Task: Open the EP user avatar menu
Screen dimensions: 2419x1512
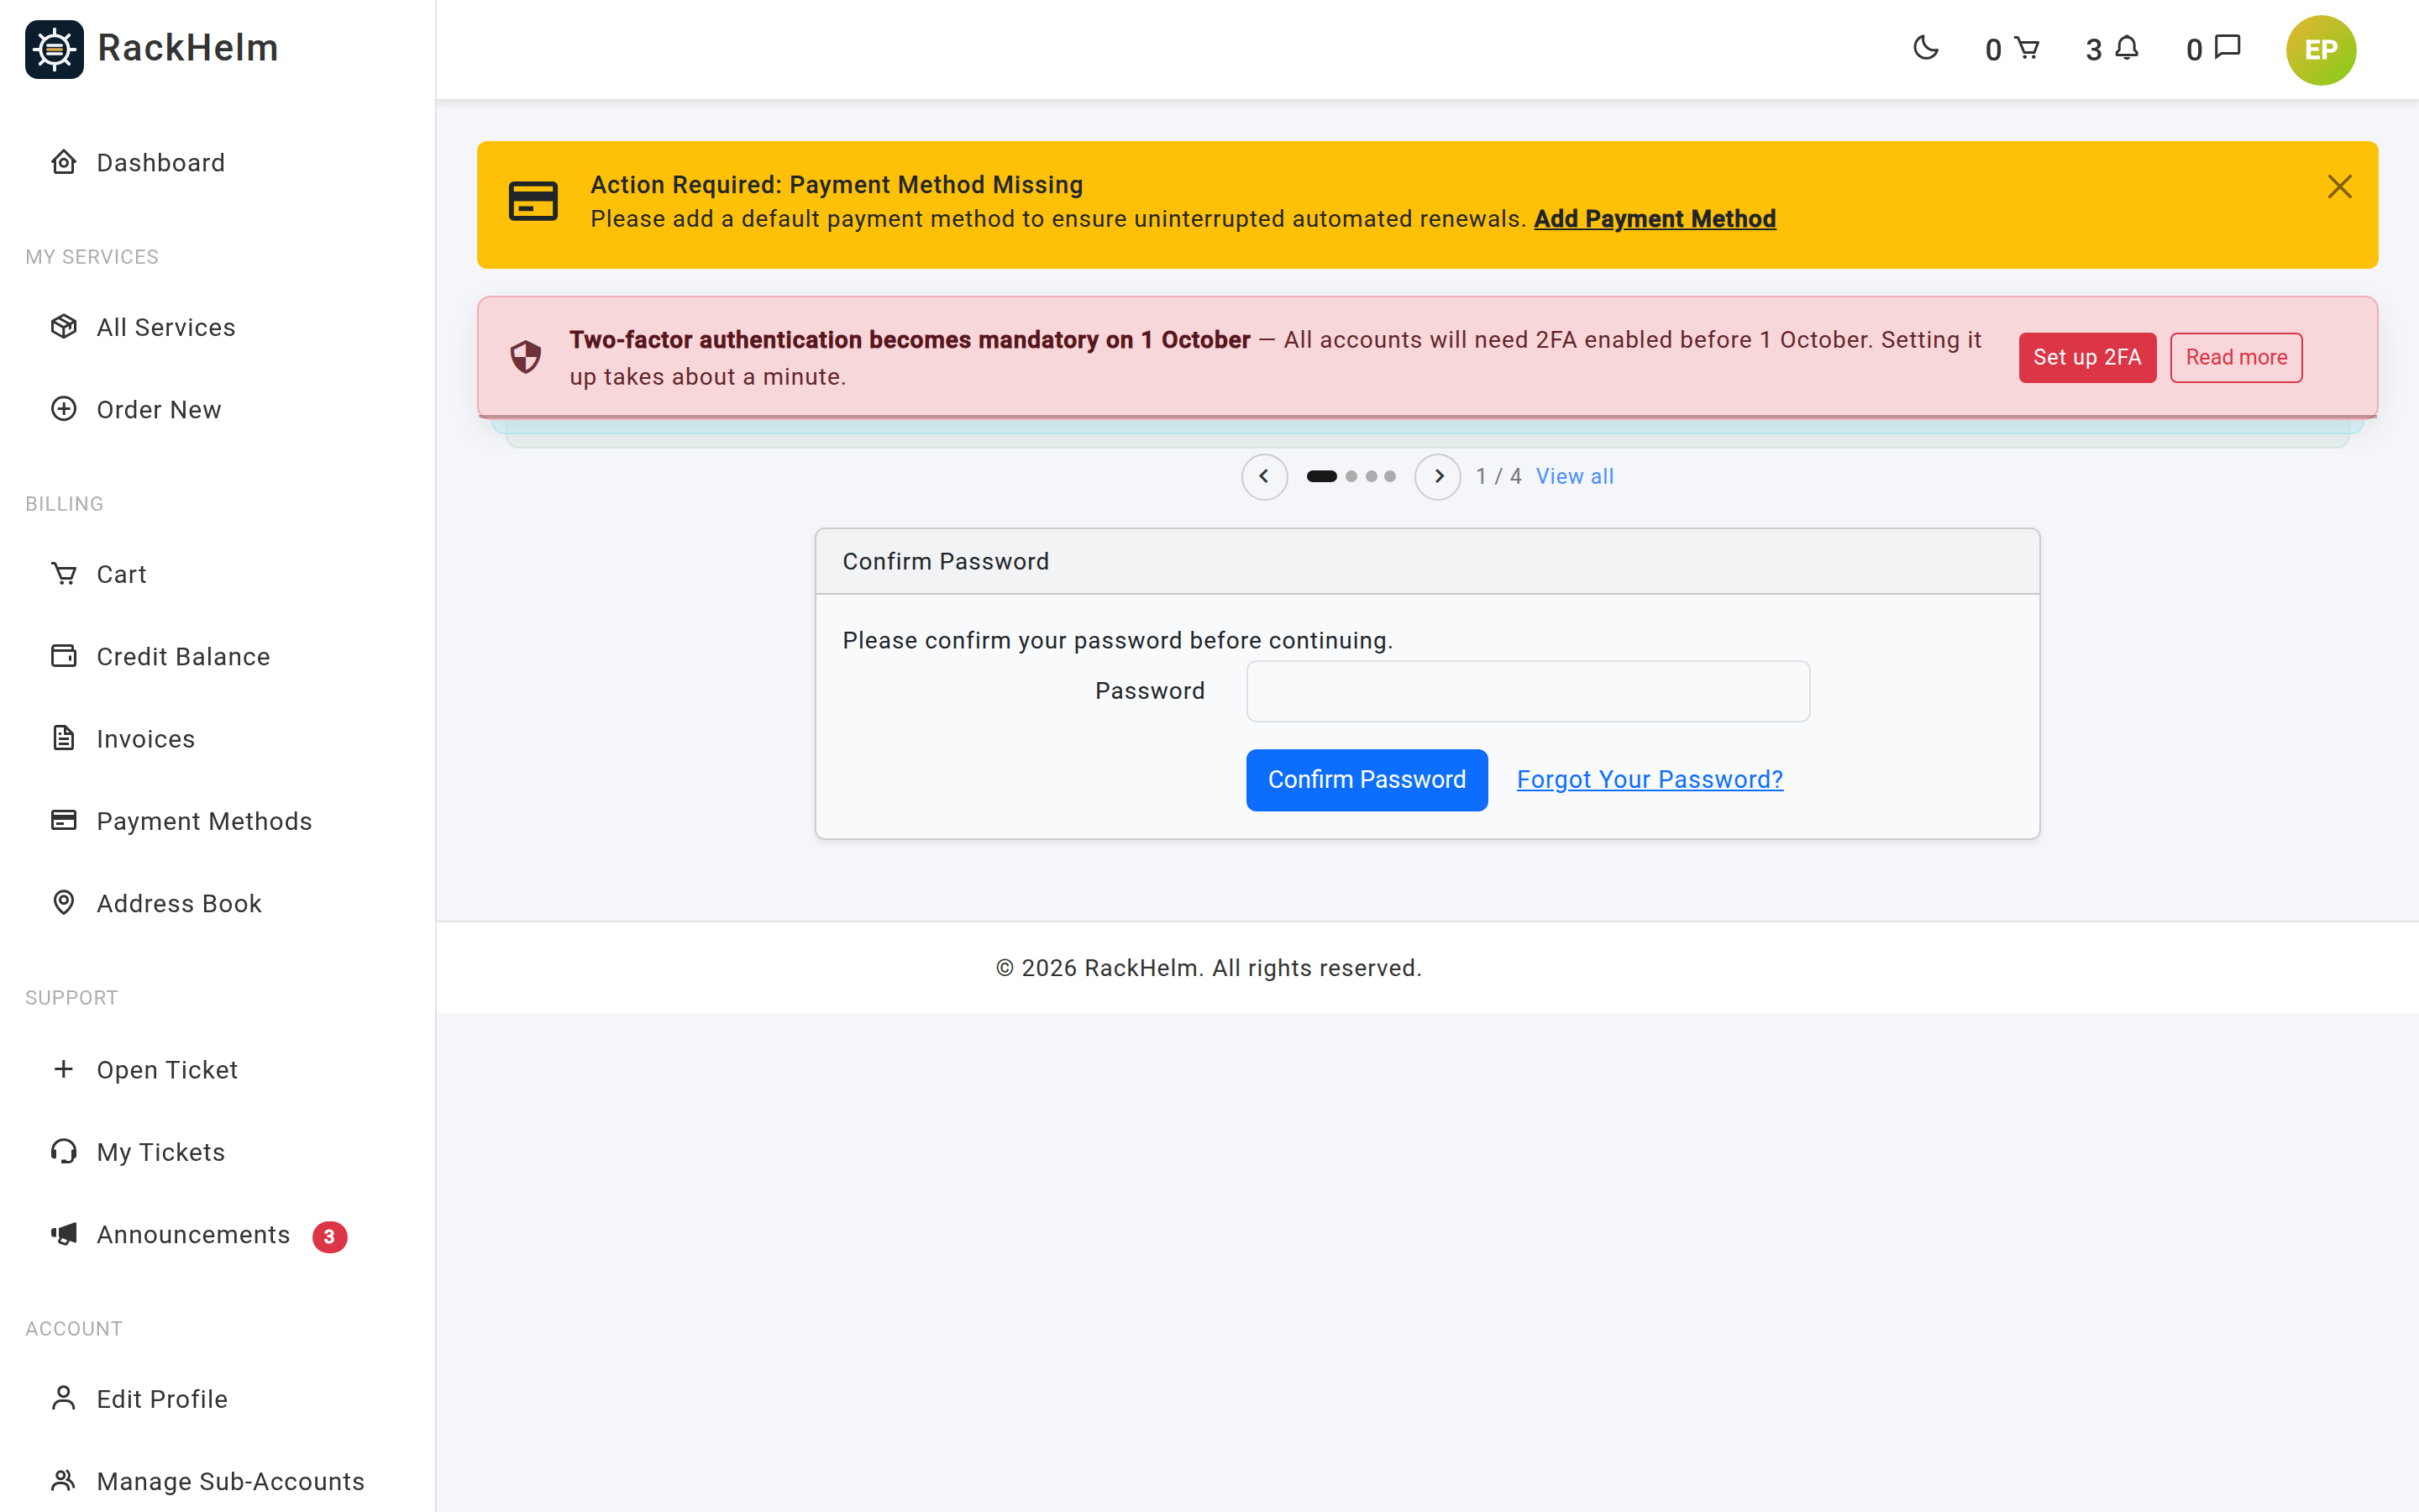Action: [x=2321, y=50]
